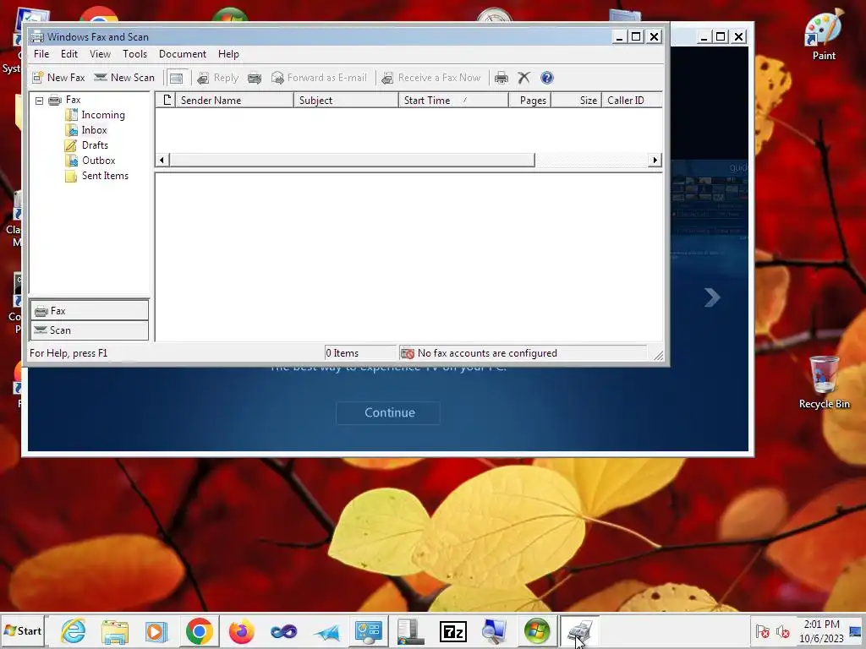The width and height of the screenshot is (866, 649).
Task: Open the File menu
Action: tap(41, 54)
